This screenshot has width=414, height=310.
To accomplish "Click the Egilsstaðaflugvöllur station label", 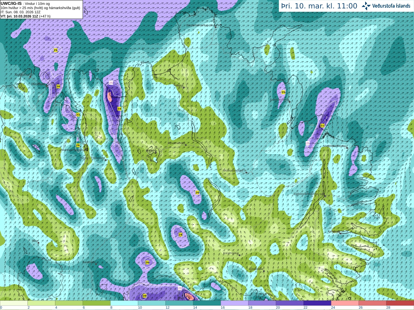I will point(309,194).
